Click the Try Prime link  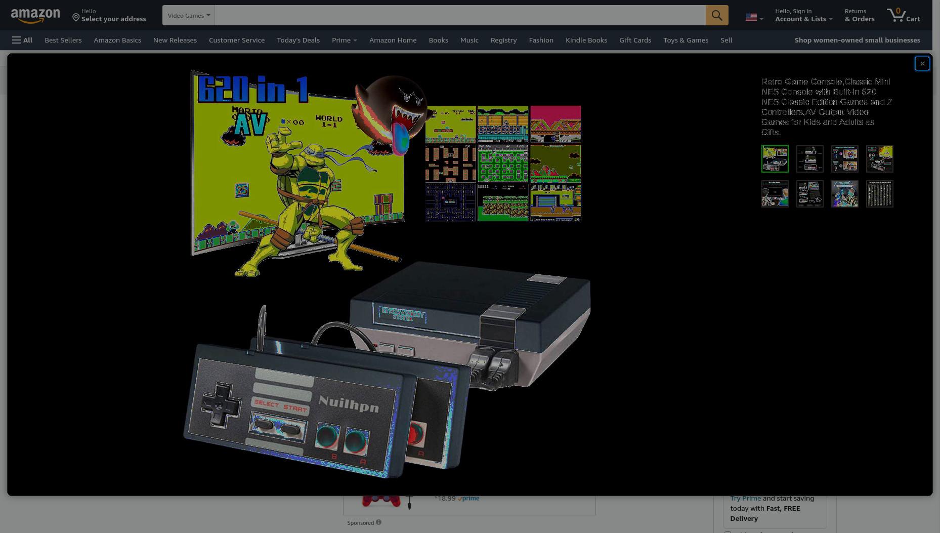tap(745, 498)
